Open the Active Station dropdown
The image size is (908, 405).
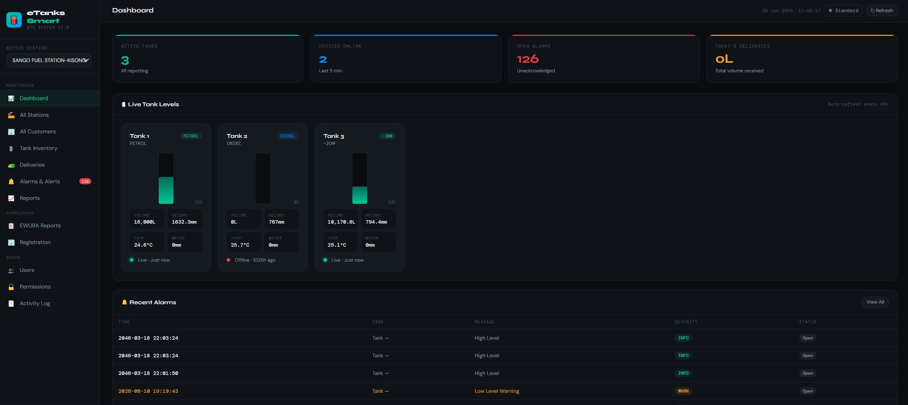pos(49,60)
